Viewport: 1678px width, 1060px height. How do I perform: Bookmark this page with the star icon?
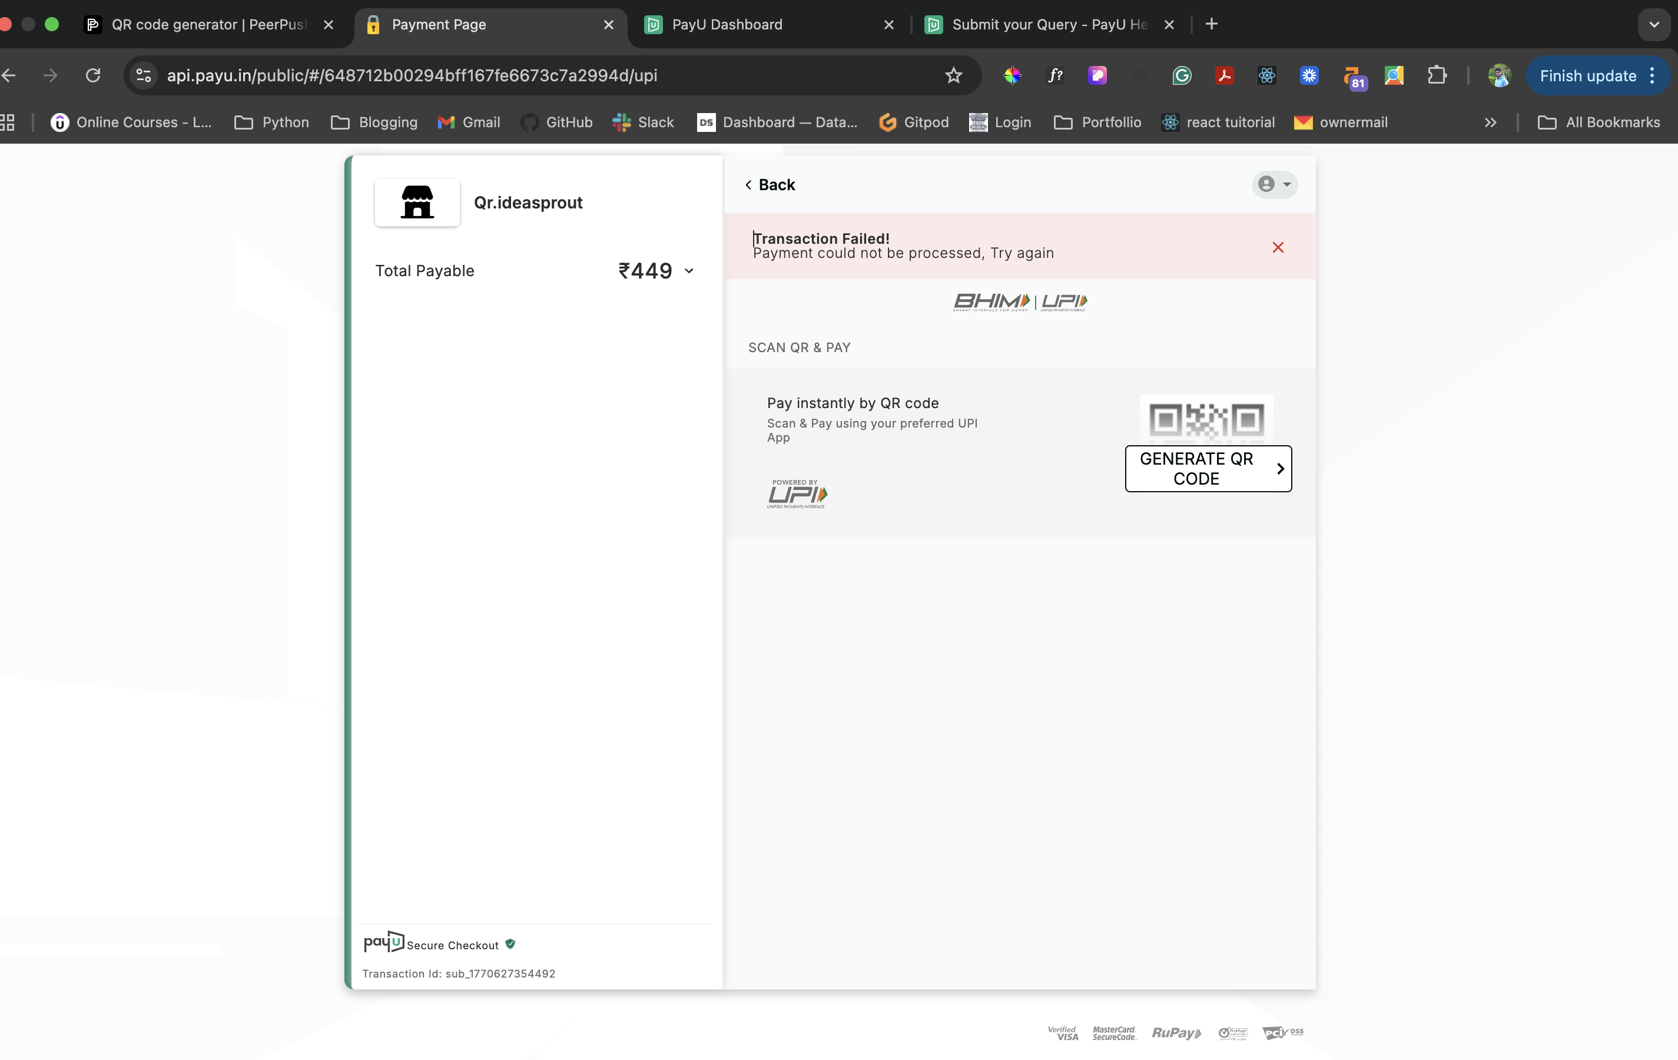(953, 75)
